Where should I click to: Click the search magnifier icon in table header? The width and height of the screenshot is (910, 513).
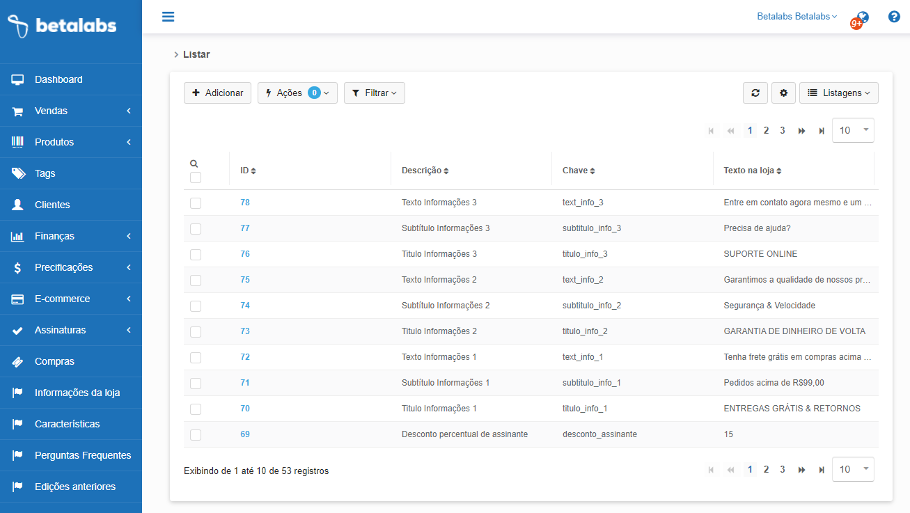[194, 164]
